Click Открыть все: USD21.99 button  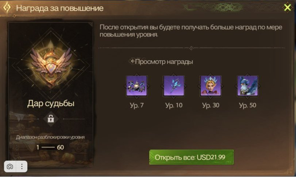(191, 157)
